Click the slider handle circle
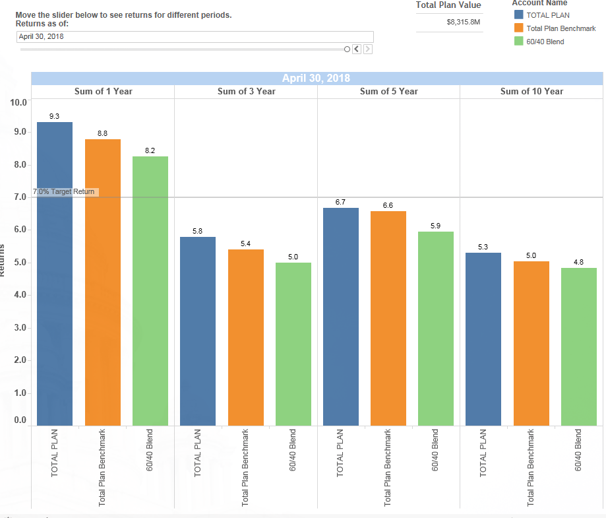This screenshot has width=606, height=518. point(347,49)
